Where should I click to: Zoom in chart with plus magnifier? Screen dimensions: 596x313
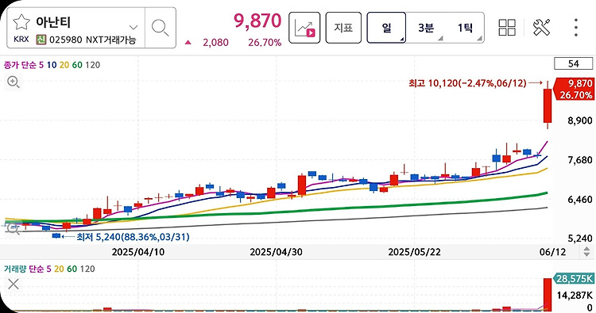(14, 82)
